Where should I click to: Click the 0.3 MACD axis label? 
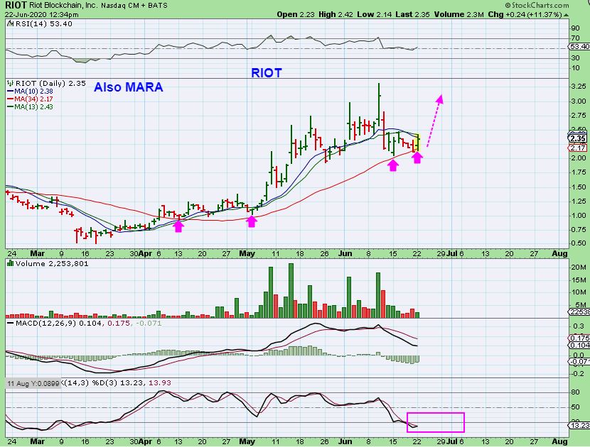[x=579, y=326]
